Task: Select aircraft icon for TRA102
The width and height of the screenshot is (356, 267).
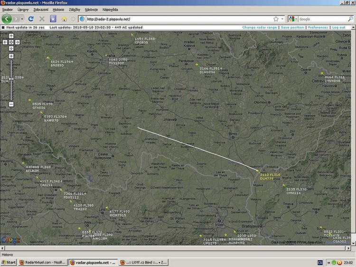Action: point(71,202)
